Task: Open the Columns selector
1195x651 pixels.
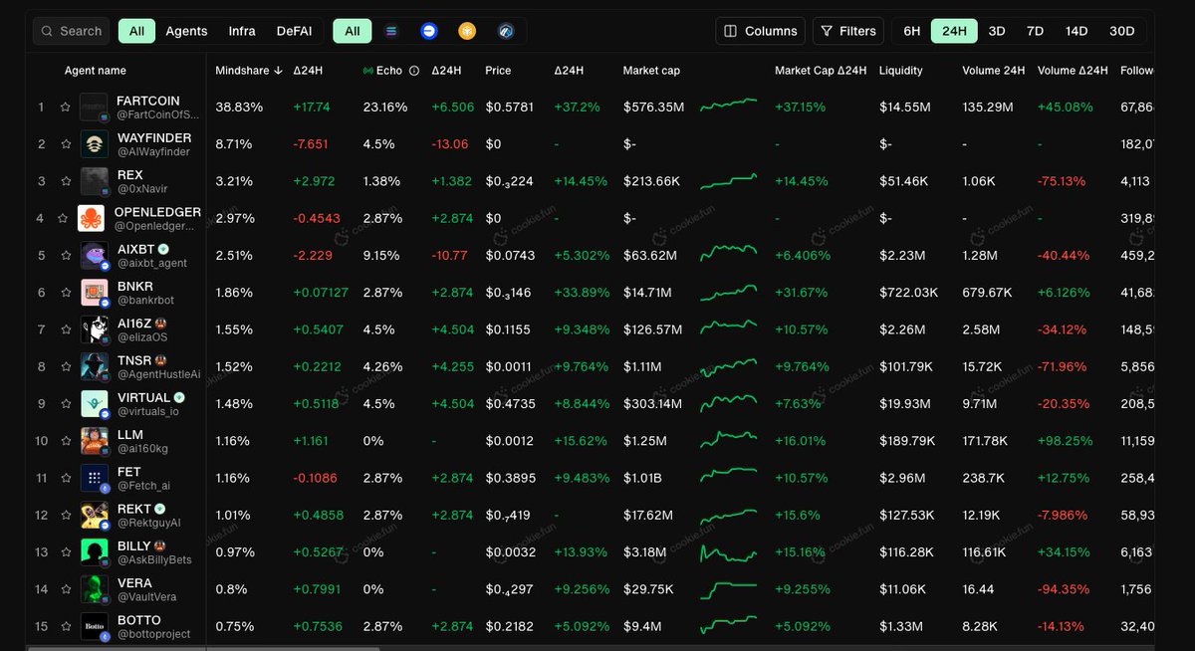Action: click(x=760, y=31)
